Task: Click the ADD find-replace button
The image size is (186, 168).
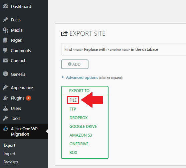Action: click(x=75, y=64)
